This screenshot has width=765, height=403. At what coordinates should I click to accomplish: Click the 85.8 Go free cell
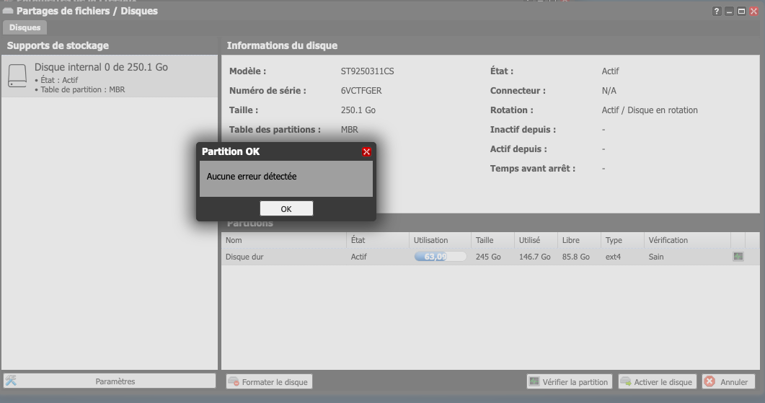coord(575,257)
